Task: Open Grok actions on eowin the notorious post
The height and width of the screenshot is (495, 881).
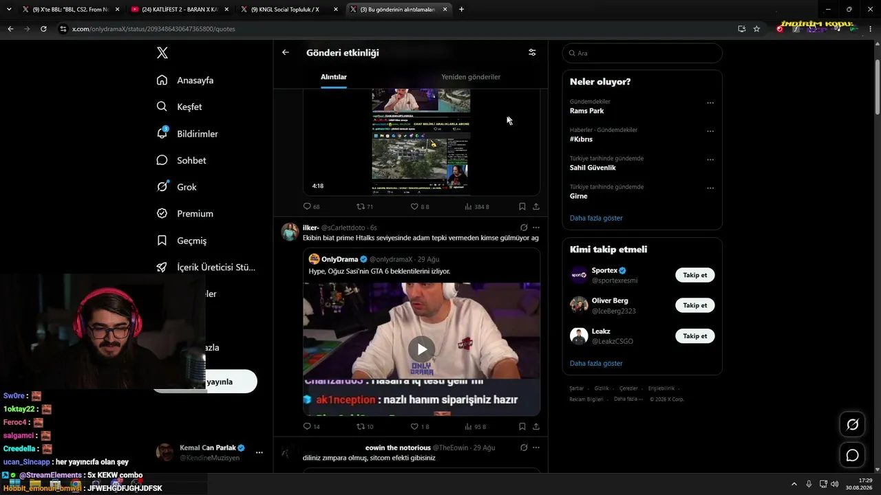Action: pyautogui.click(x=524, y=448)
